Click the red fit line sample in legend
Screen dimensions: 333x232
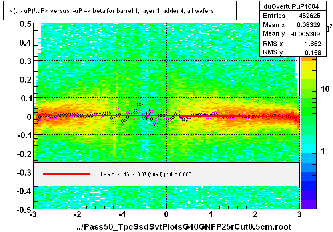click(66, 174)
